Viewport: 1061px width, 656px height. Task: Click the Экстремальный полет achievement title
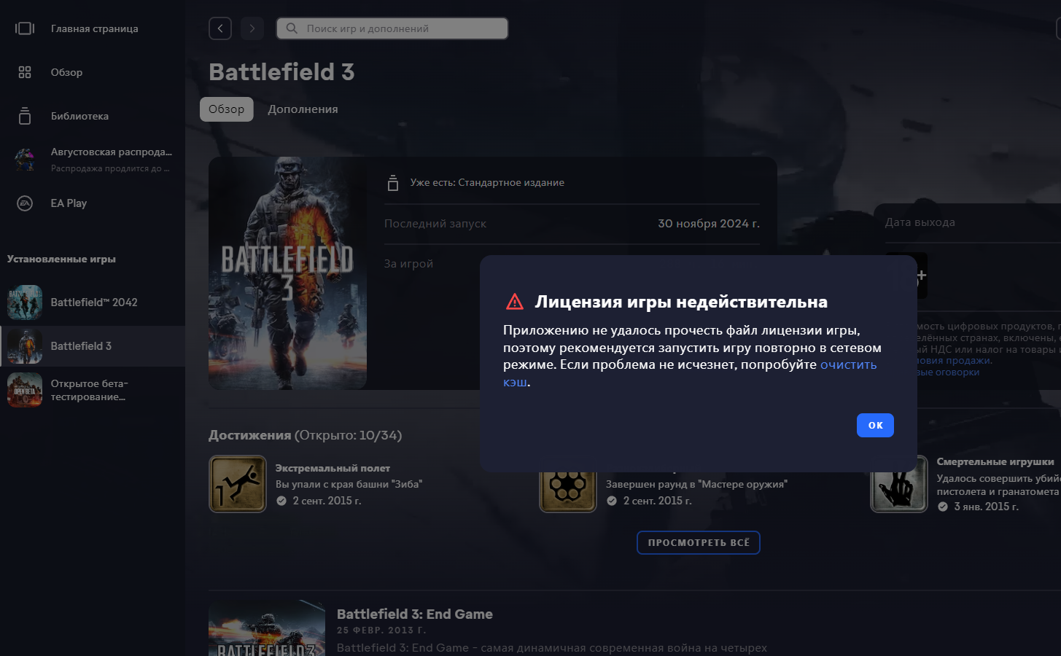(x=333, y=468)
